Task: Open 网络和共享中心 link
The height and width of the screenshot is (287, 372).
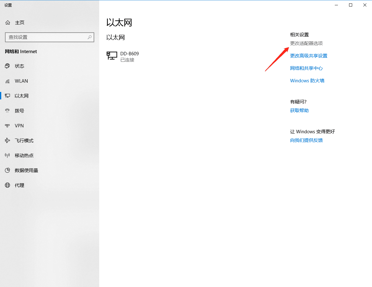Action: [306, 68]
